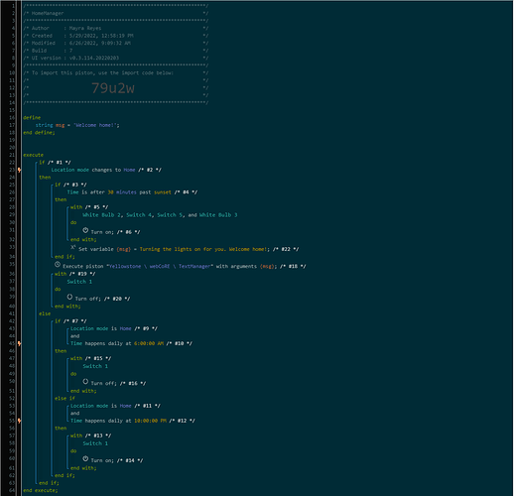
Task: Click the clock icon before 'Execute piston'
Action: [58, 265]
